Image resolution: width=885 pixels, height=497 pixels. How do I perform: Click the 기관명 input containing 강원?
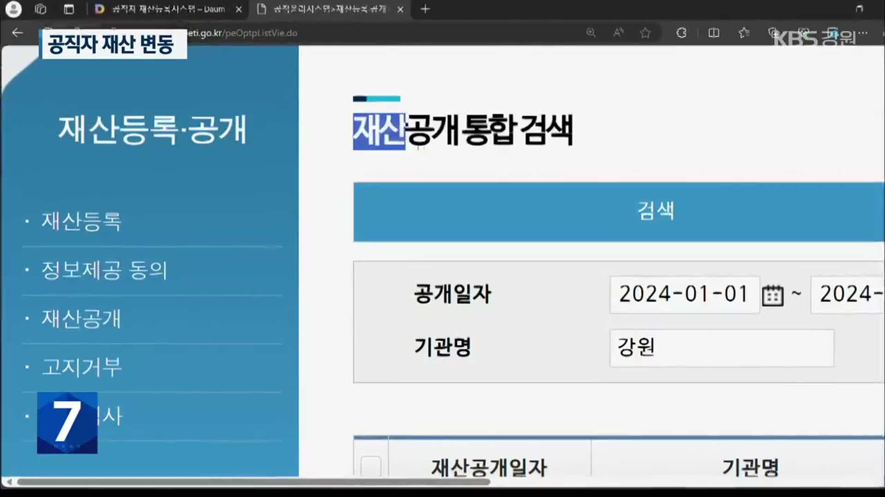click(x=722, y=348)
